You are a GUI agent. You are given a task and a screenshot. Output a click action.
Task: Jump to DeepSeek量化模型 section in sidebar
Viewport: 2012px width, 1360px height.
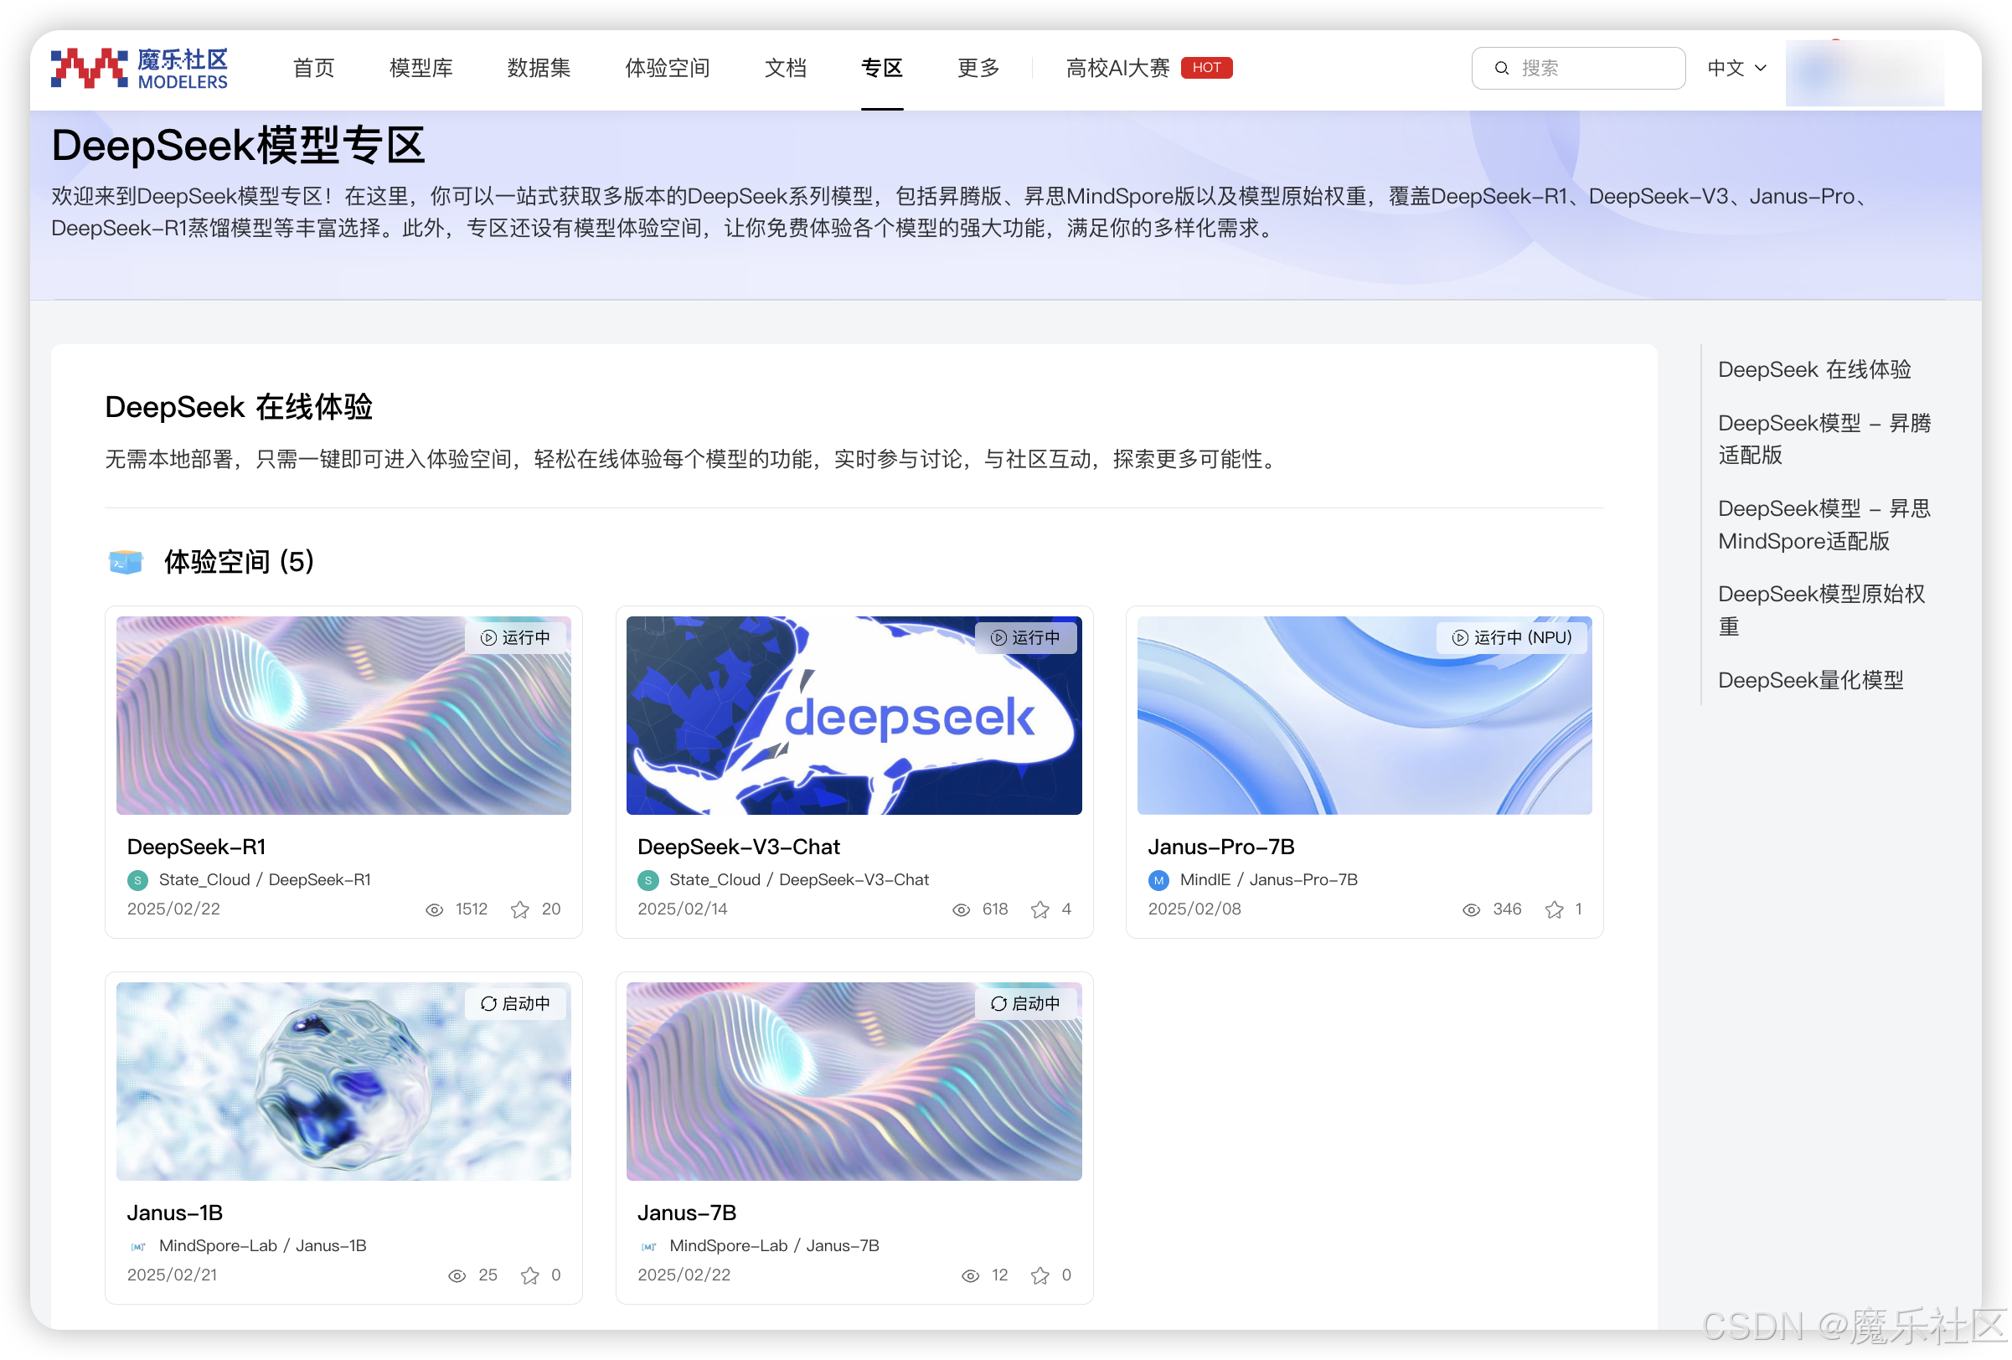(x=1810, y=679)
